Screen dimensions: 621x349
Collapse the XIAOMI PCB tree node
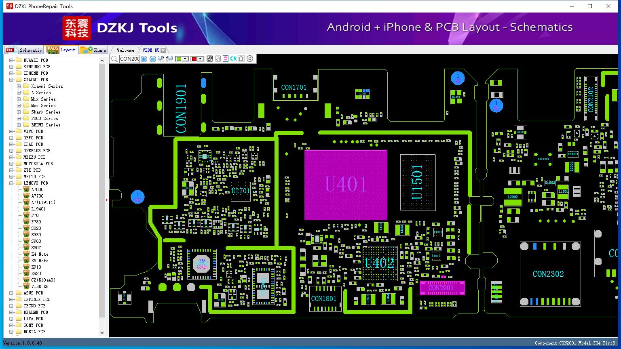tap(11, 80)
